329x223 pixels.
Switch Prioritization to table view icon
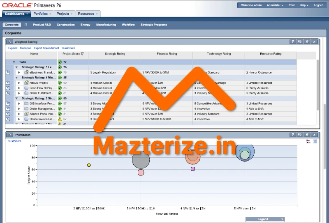point(315,142)
